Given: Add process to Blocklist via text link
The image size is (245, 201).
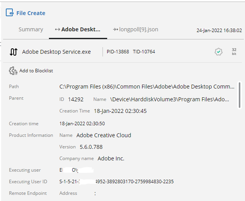Looking at the screenshot, I should 36,71.
